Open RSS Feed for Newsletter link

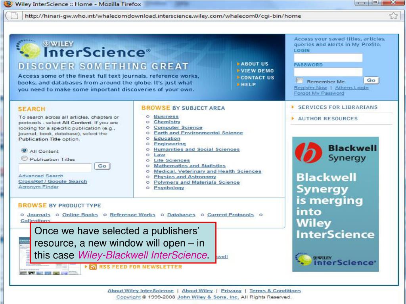click(x=141, y=267)
